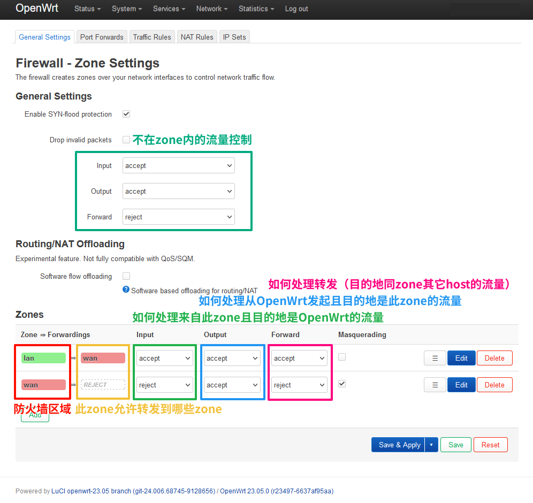Open the lan zone Forward dropdown
533x503 pixels.
tap(299, 358)
